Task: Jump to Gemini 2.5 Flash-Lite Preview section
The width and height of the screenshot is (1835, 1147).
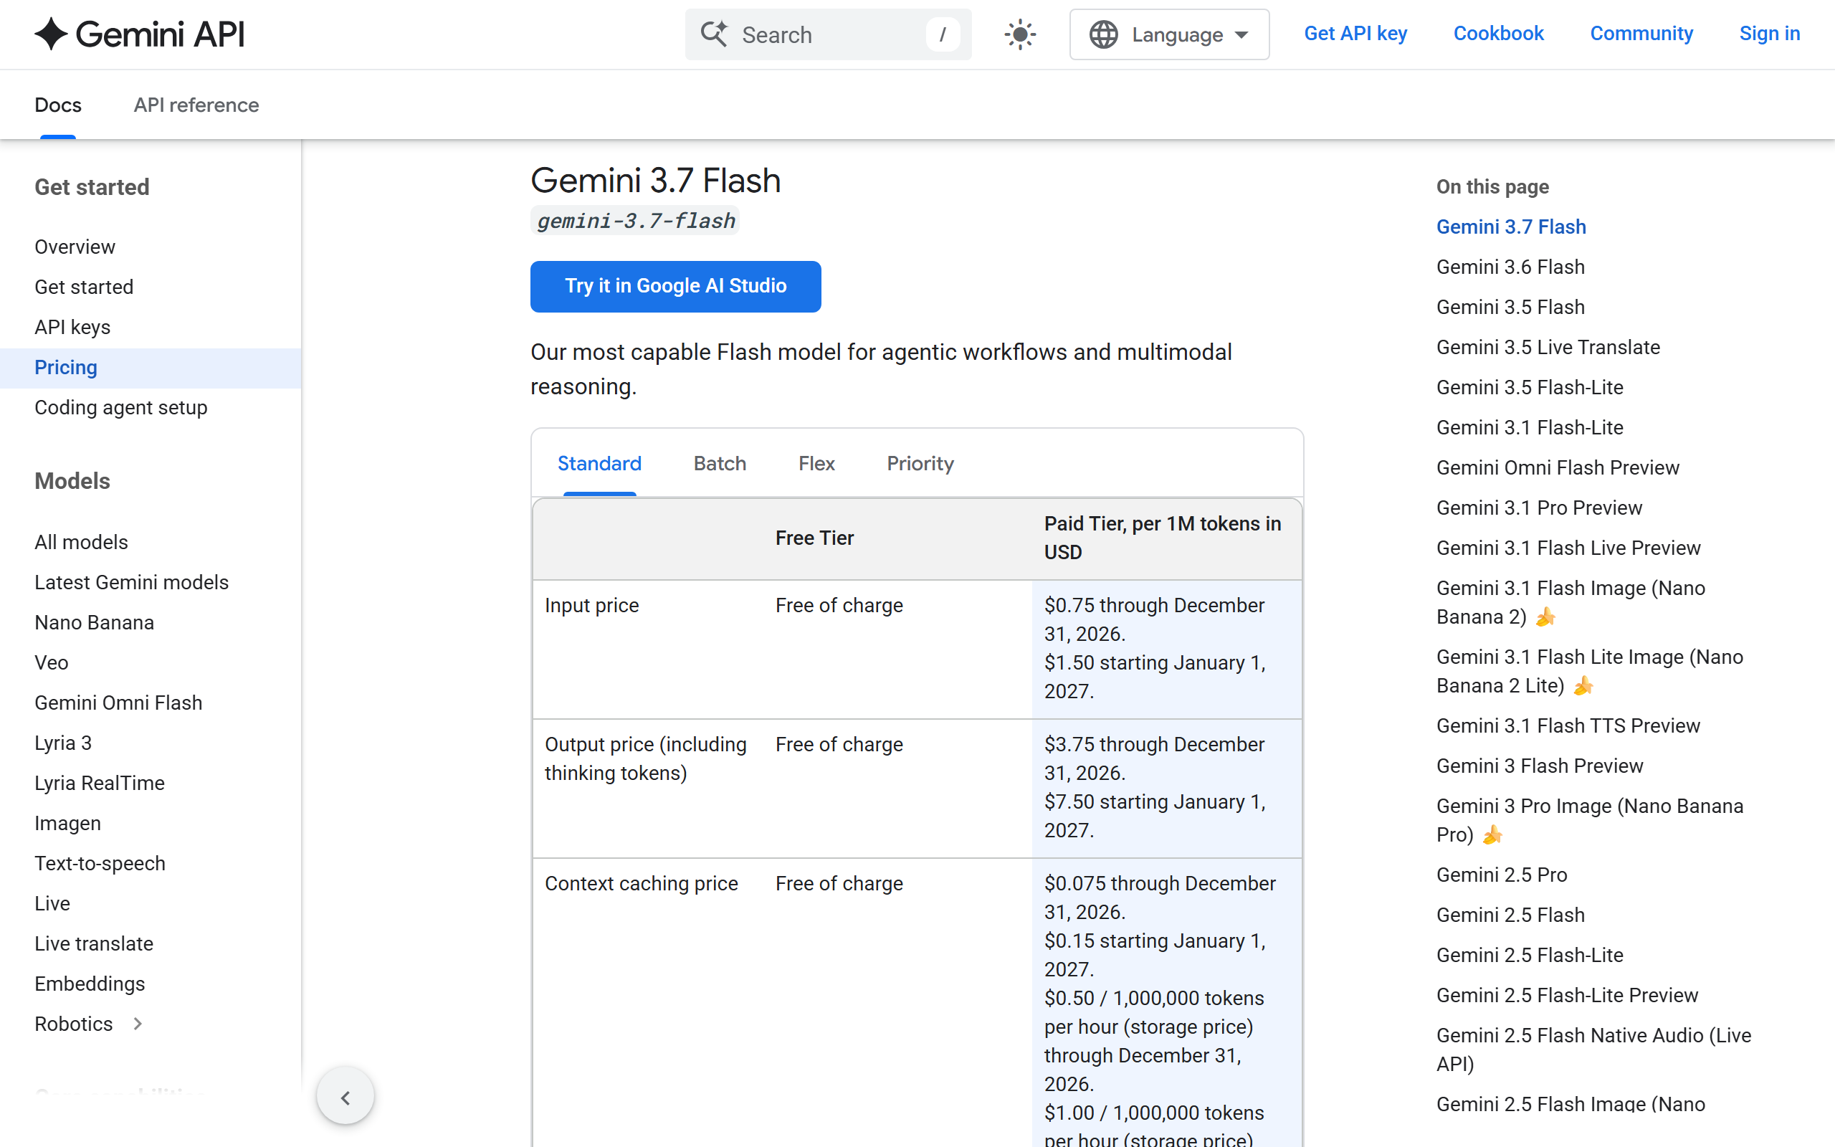Action: click(x=1567, y=995)
